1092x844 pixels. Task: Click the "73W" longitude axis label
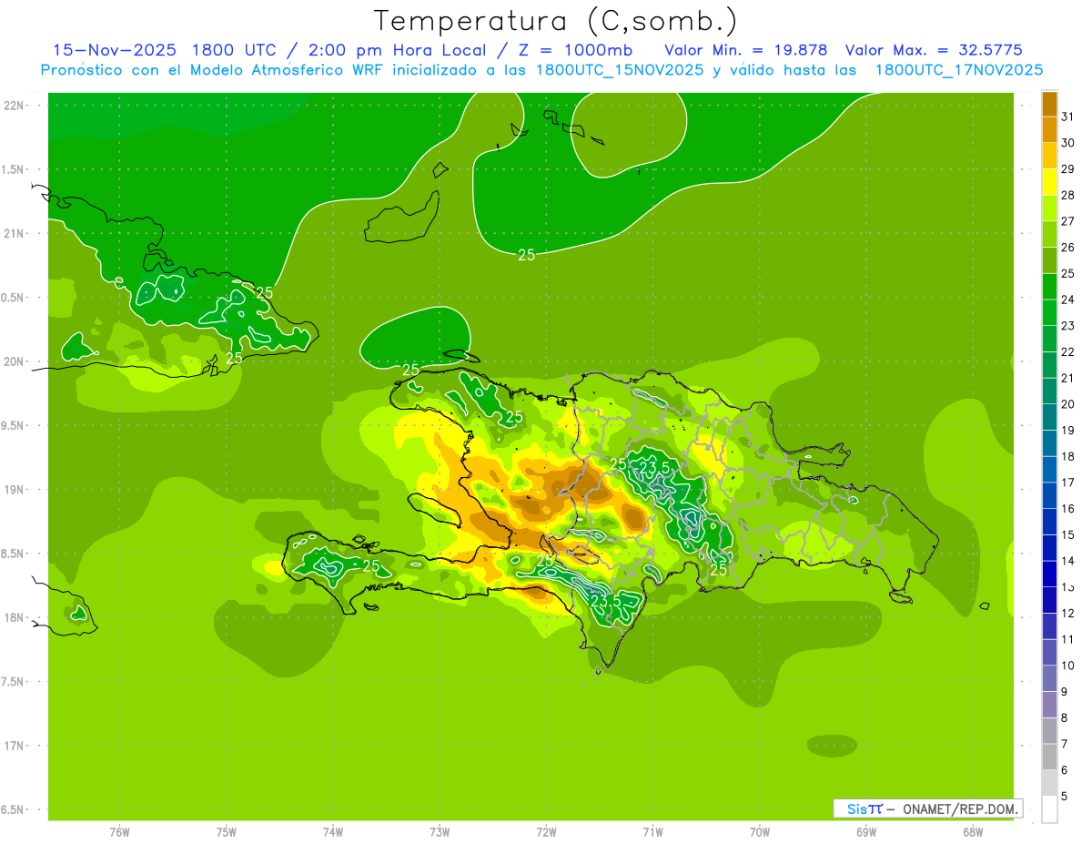440,832
